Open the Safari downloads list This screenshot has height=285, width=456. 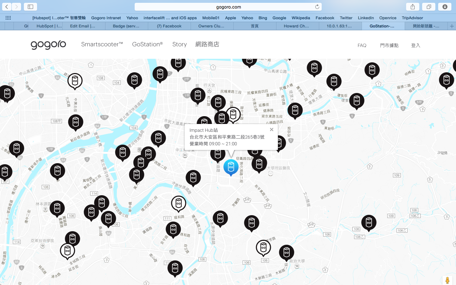tap(445, 7)
